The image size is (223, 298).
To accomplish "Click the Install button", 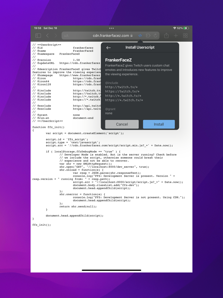I will (x=159, y=124).
